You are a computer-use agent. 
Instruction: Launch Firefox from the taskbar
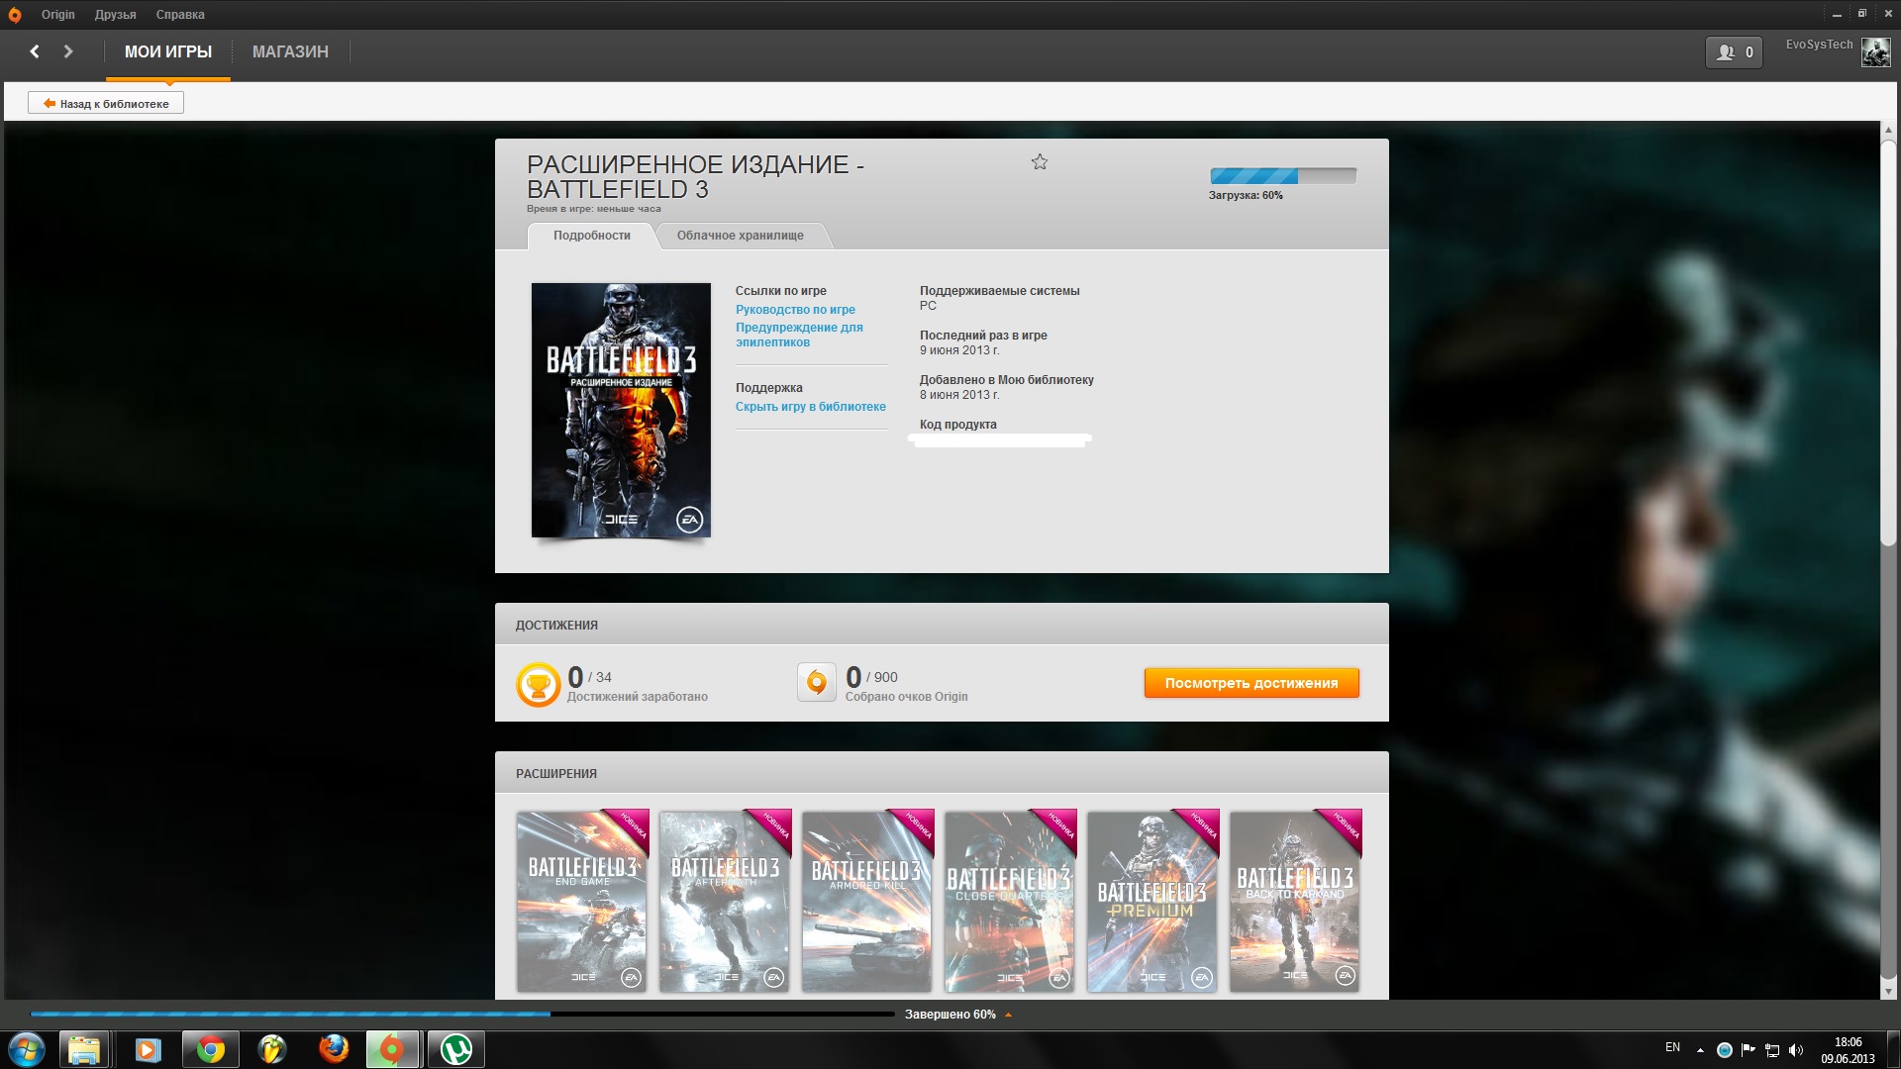334,1049
